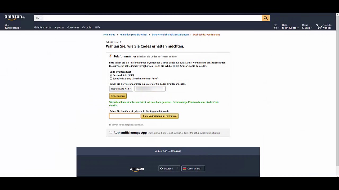Open Mein Amazon.de in navigation bar
Viewport: 339px width, 190px height.
pyautogui.click(x=42, y=27)
